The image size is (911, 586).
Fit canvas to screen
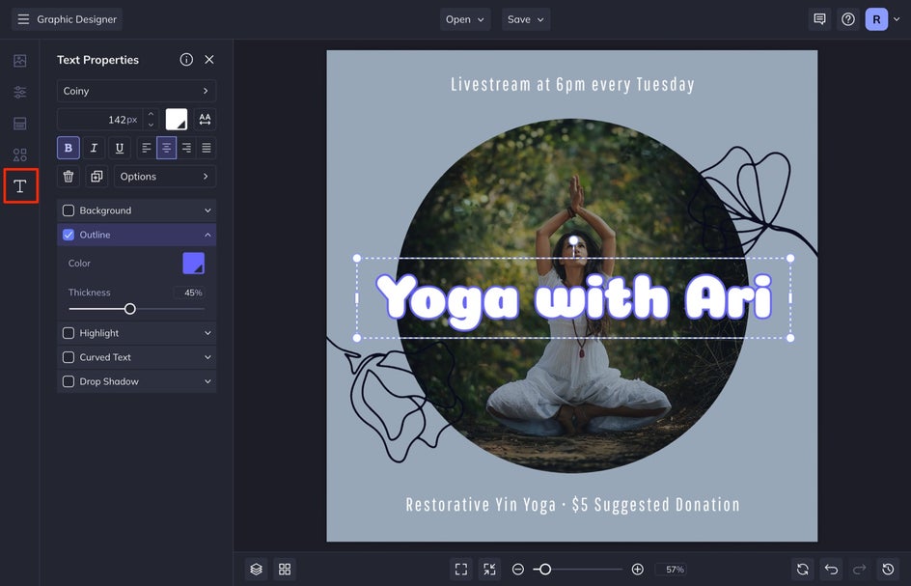pyautogui.click(x=460, y=570)
